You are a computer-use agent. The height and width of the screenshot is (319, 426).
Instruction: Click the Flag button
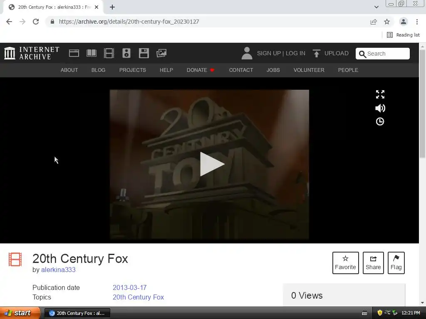(396, 263)
